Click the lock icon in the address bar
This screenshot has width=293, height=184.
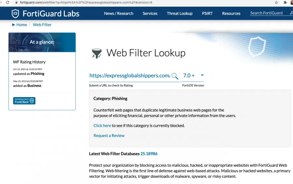coord(17,2)
